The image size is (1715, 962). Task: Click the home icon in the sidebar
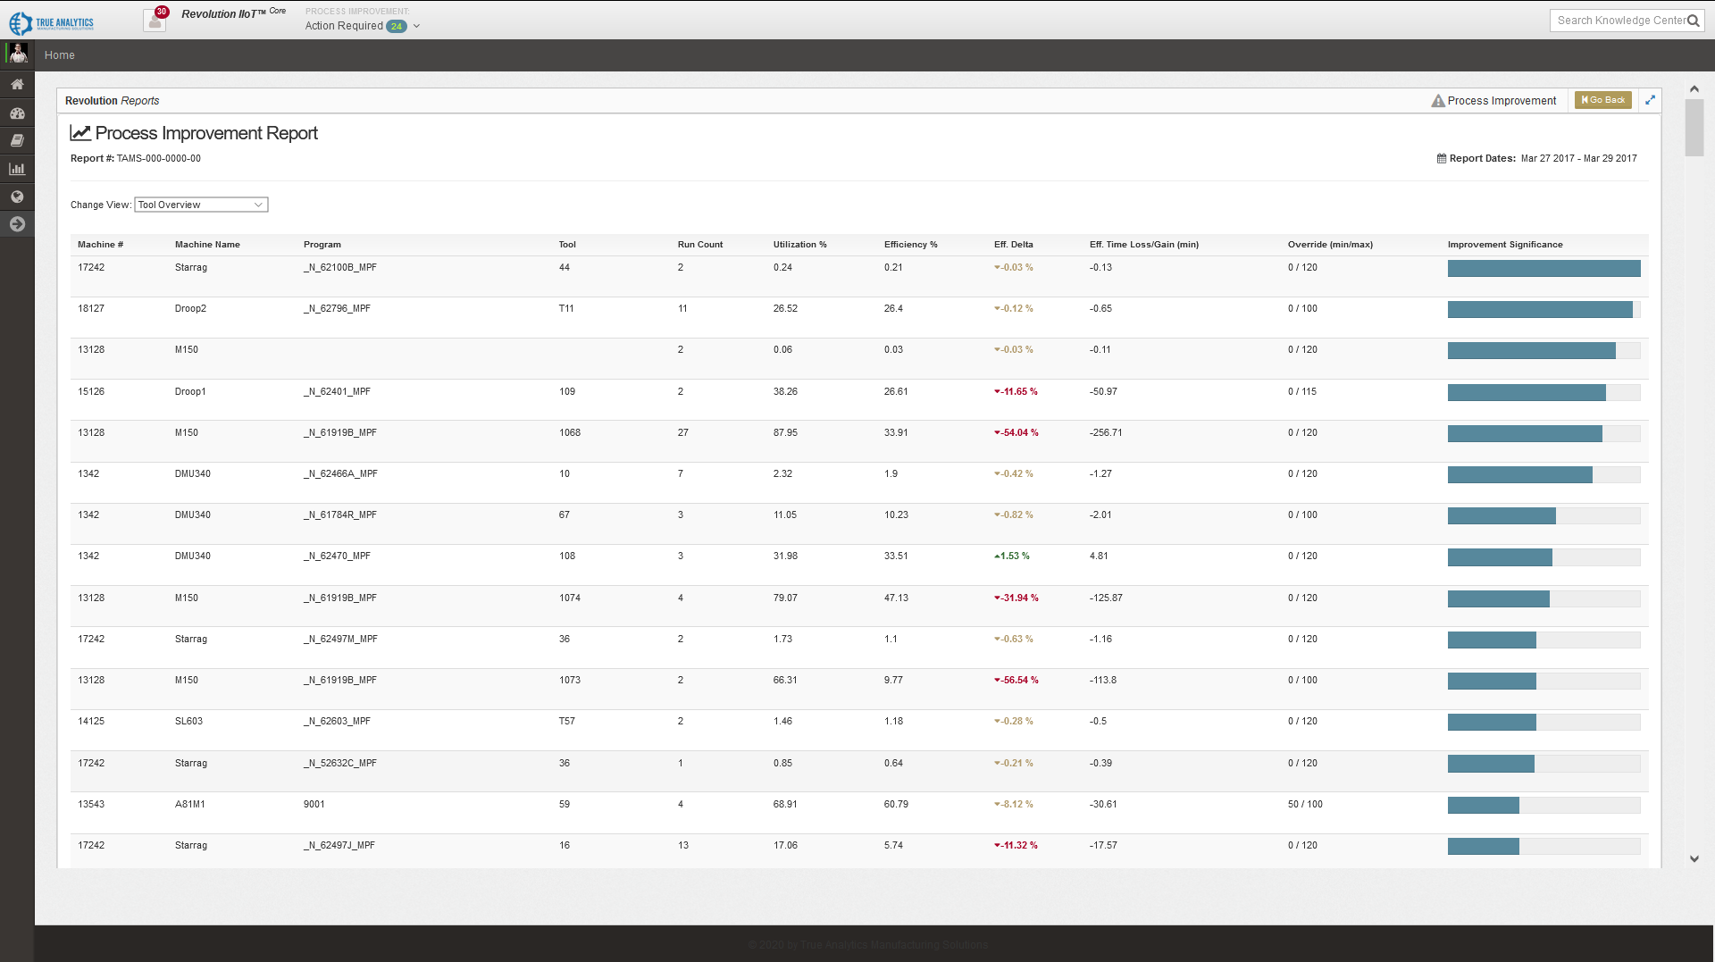click(x=17, y=84)
